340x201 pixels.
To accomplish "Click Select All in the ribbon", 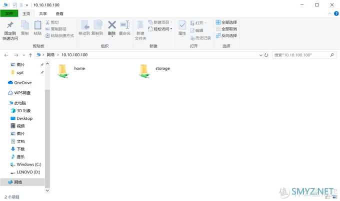I will point(226,22).
